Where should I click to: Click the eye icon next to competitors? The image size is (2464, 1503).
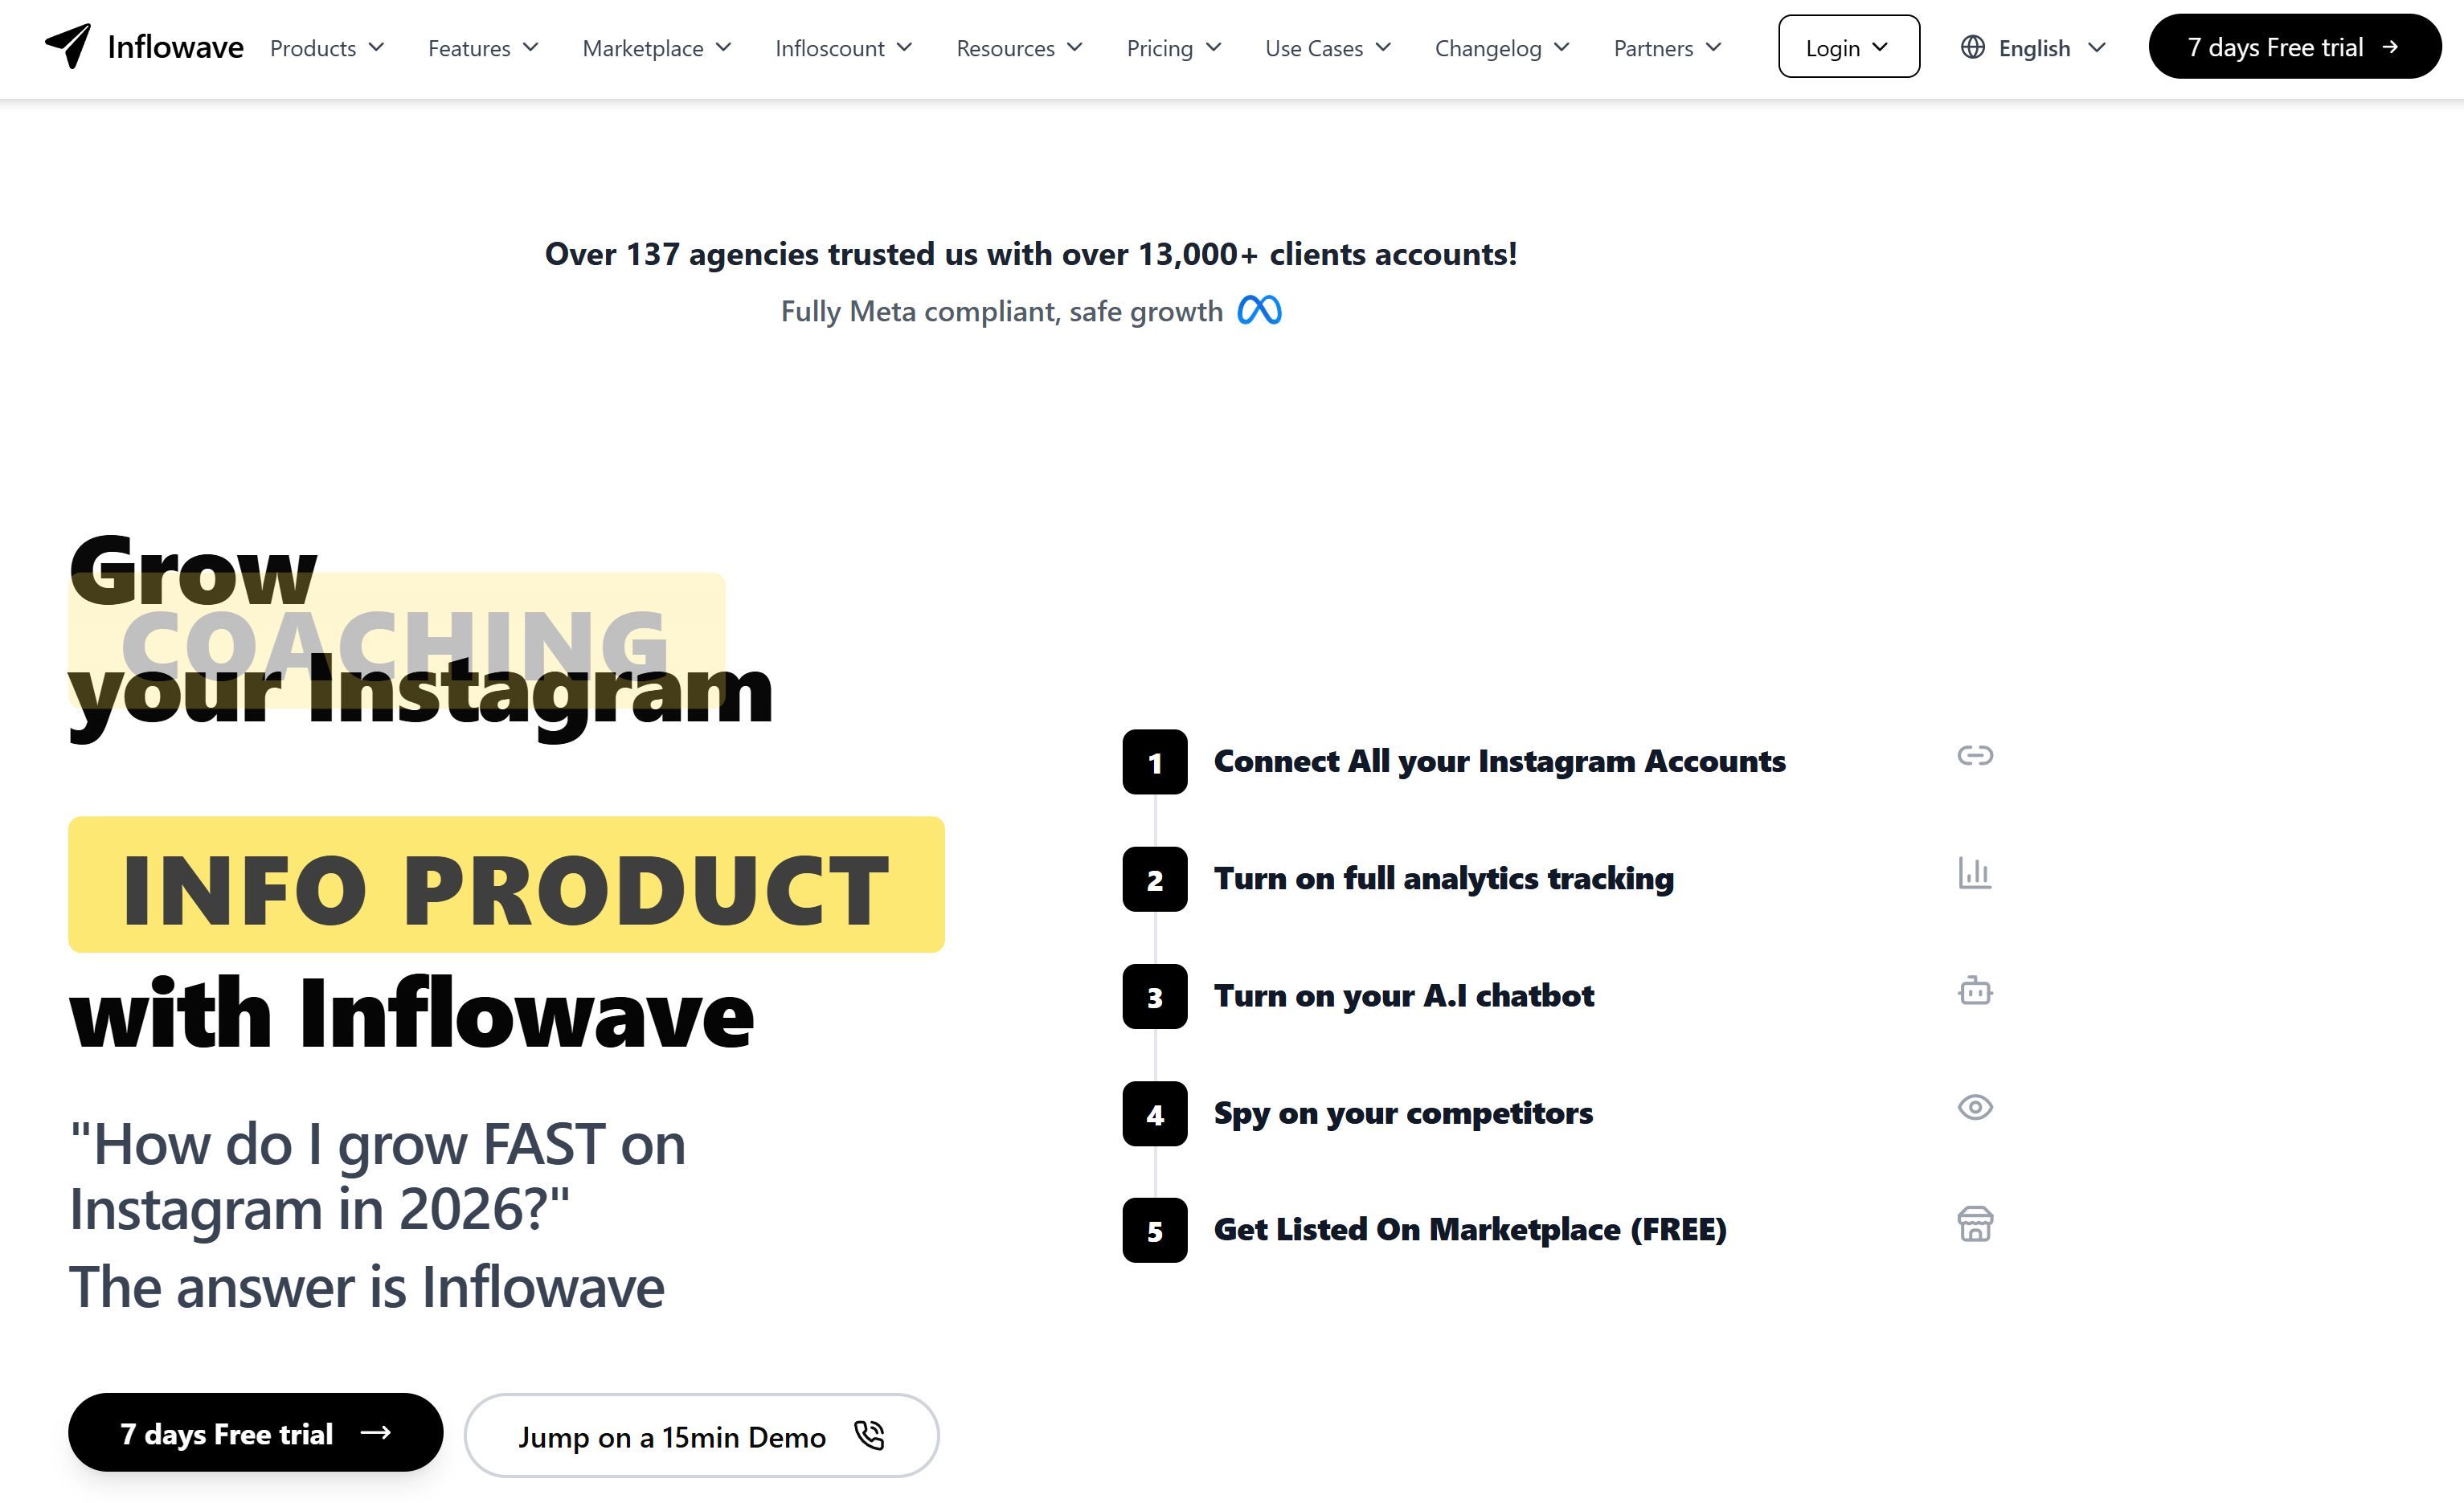click(x=1975, y=1107)
